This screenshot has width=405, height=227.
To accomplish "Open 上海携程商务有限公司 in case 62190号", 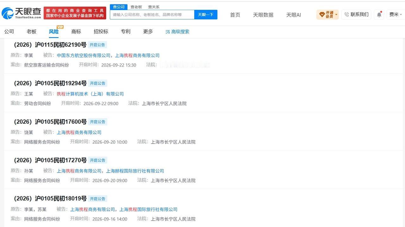I will [x=137, y=56].
